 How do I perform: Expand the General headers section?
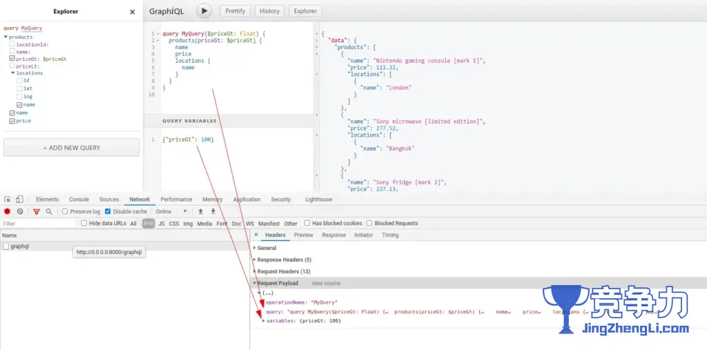pos(255,248)
